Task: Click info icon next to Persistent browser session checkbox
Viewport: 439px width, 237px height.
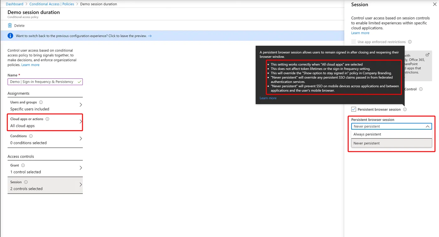Action: (405, 109)
